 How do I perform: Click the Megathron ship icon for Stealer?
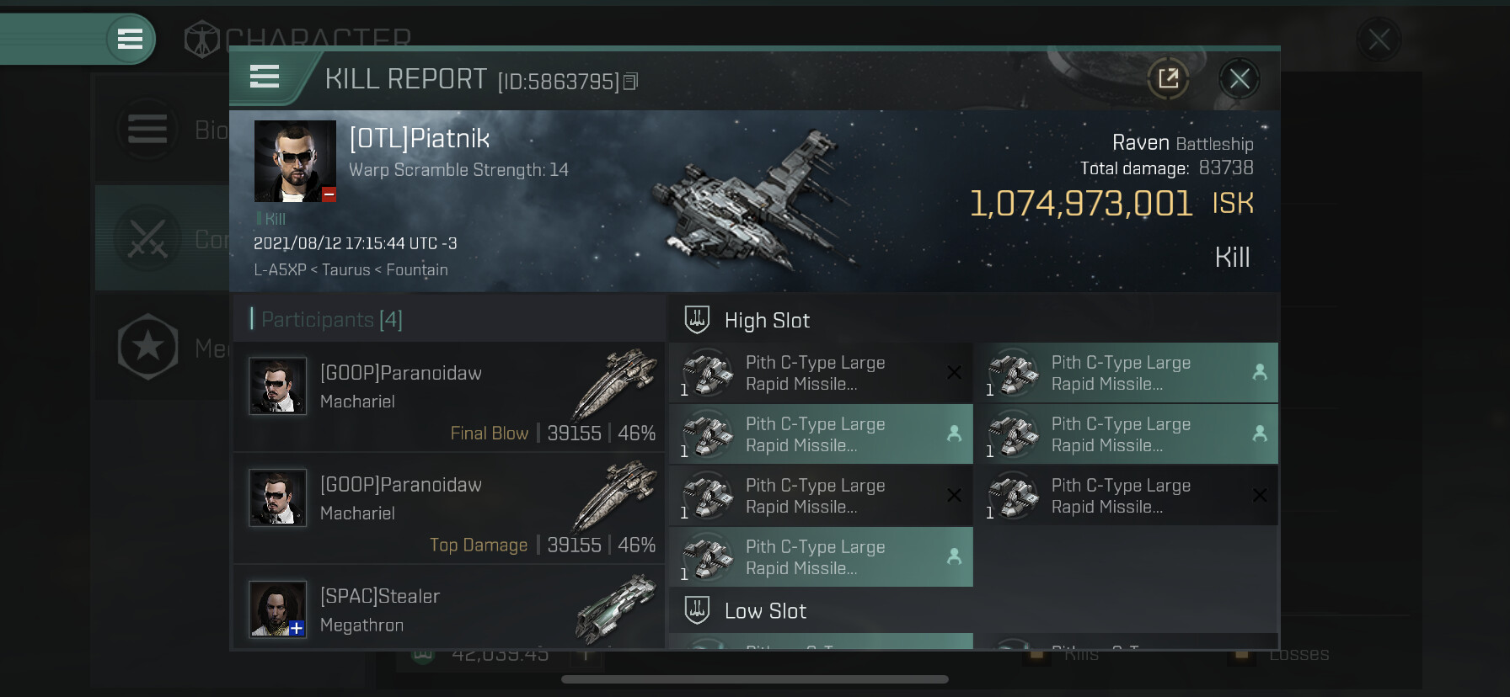[615, 608]
